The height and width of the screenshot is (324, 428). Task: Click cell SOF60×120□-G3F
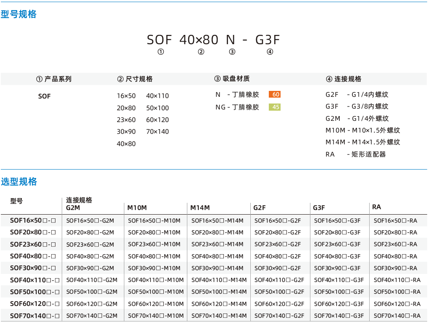click(x=339, y=304)
